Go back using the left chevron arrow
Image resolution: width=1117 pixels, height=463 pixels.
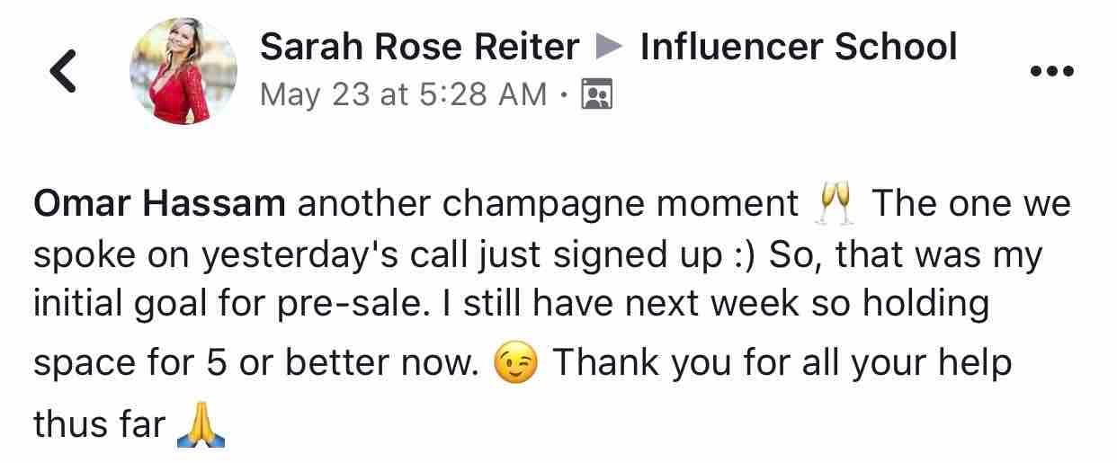(x=62, y=71)
